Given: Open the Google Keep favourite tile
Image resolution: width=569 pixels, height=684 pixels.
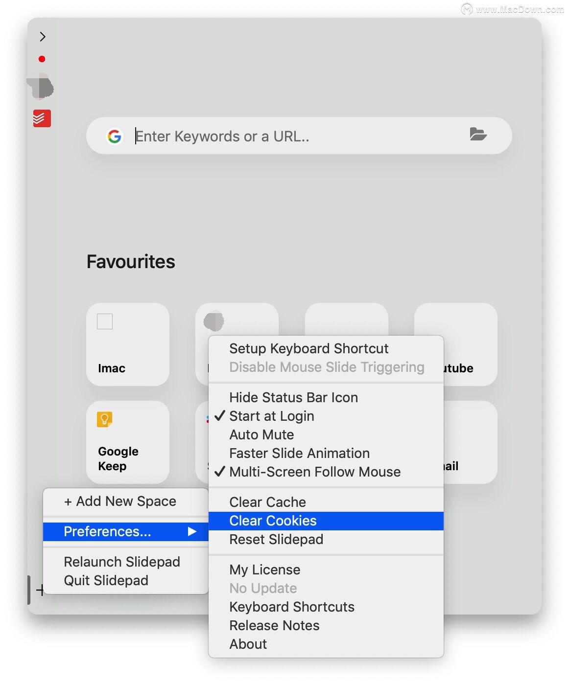Looking at the screenshot, I should click(128, 442).
